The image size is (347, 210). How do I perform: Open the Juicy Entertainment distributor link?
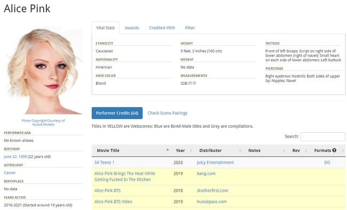pyautogui.click(x=215, y=163)
